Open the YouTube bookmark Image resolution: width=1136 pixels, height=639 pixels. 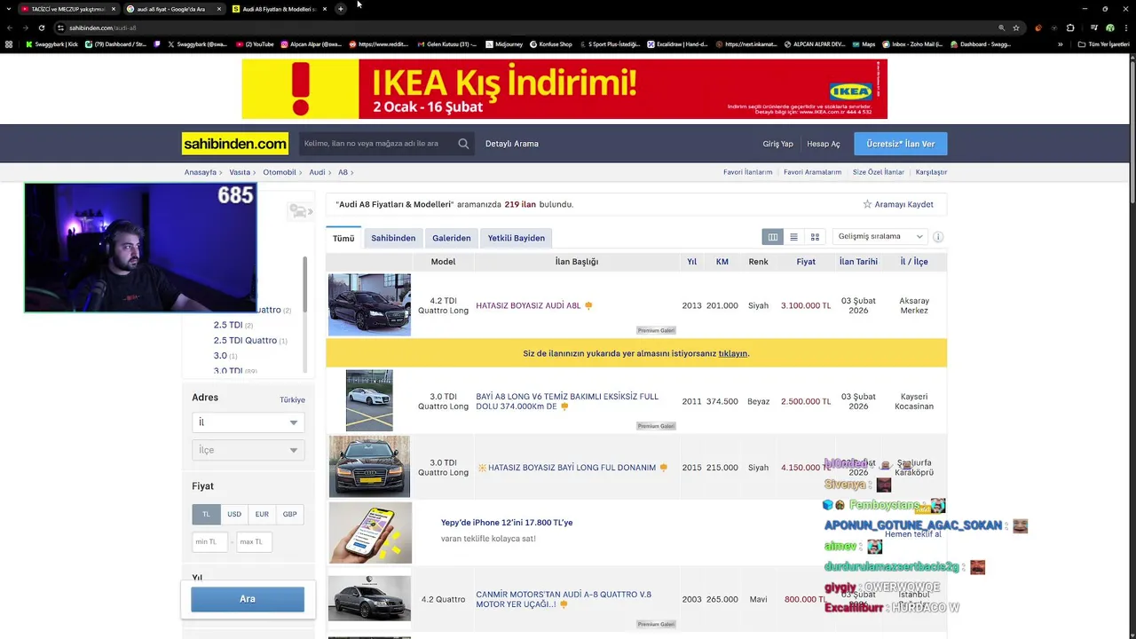click(255, 44)
